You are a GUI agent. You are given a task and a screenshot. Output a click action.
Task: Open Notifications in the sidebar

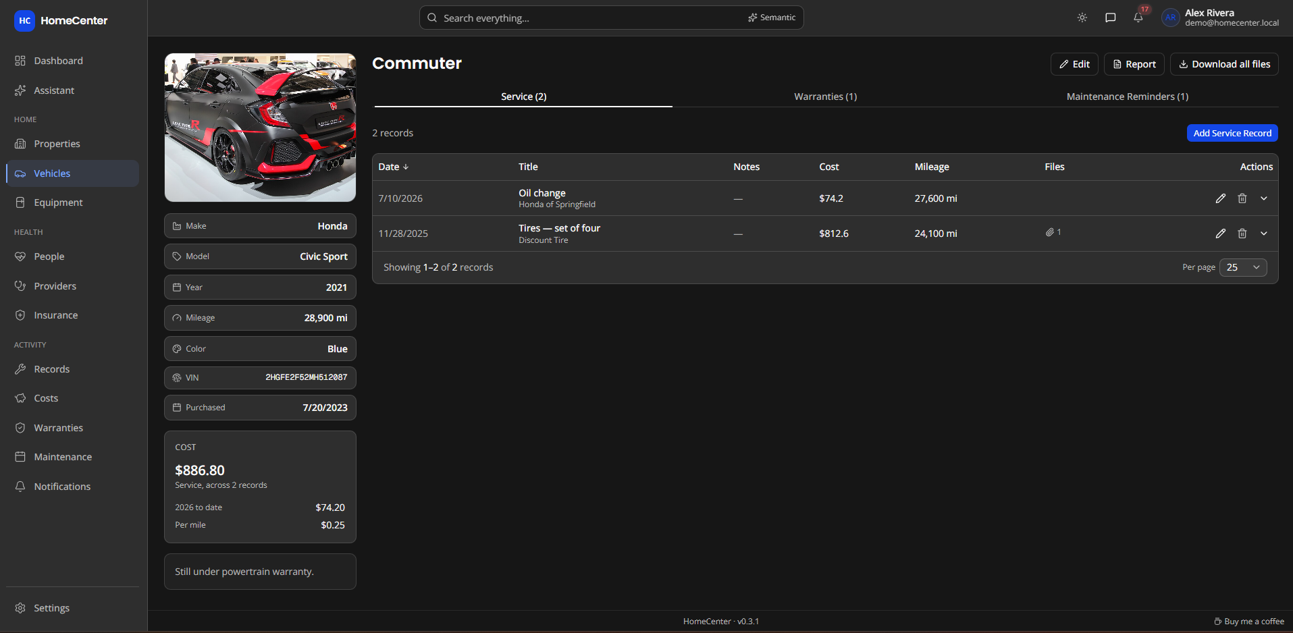[72, 487]
